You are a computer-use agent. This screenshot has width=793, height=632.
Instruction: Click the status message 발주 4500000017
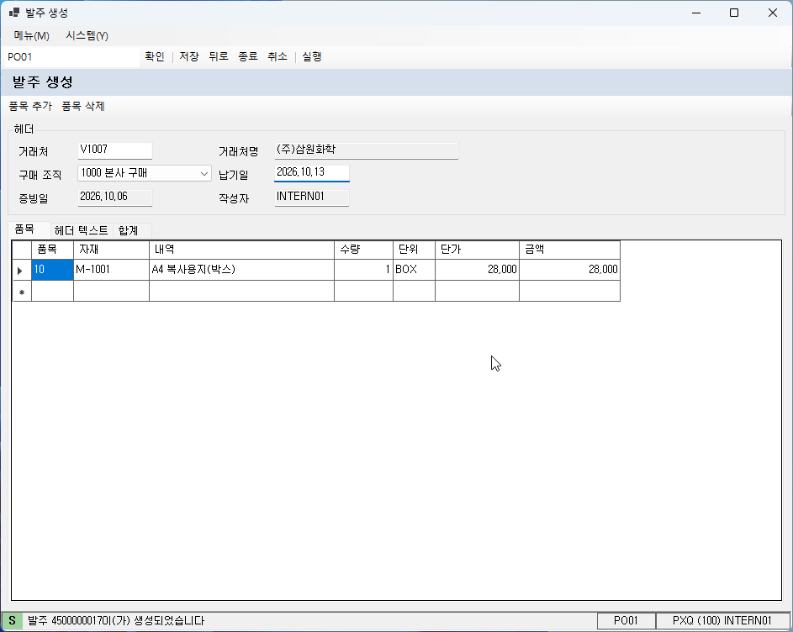coord(116,621)
